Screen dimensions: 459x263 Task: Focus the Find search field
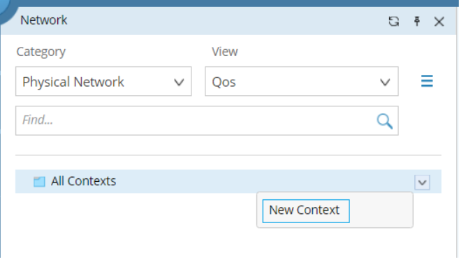(x=207, y=120)
